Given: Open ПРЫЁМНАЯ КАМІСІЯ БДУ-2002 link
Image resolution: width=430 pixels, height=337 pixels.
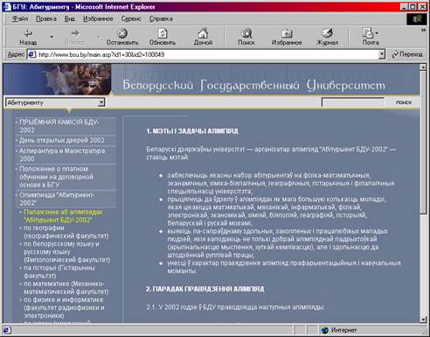Looking at the screenshot, I should pos(59,126).
